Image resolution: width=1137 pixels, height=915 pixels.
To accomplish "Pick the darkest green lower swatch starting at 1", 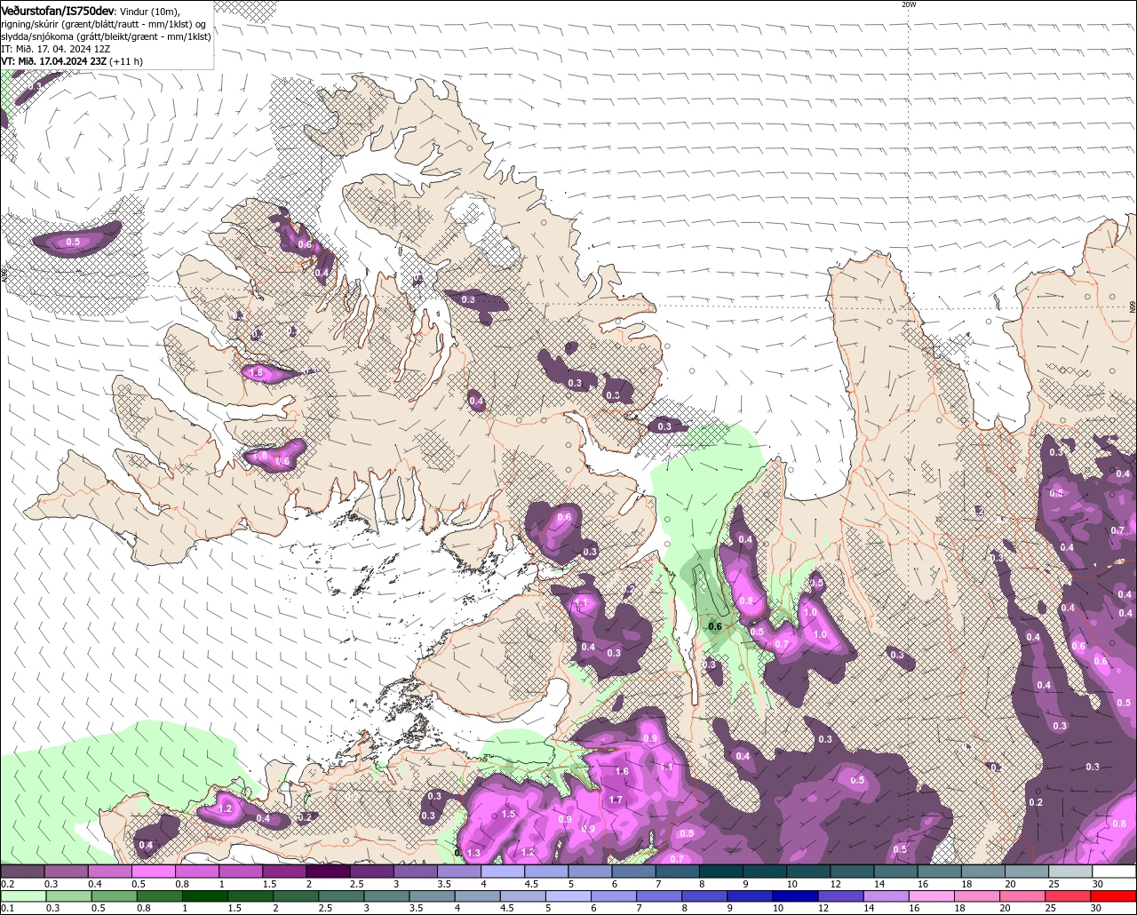I will click(207, 896).
